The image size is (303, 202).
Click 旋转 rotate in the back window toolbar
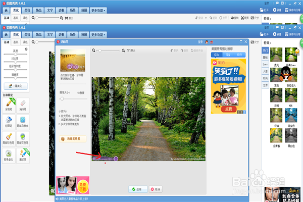click(235, 18)
